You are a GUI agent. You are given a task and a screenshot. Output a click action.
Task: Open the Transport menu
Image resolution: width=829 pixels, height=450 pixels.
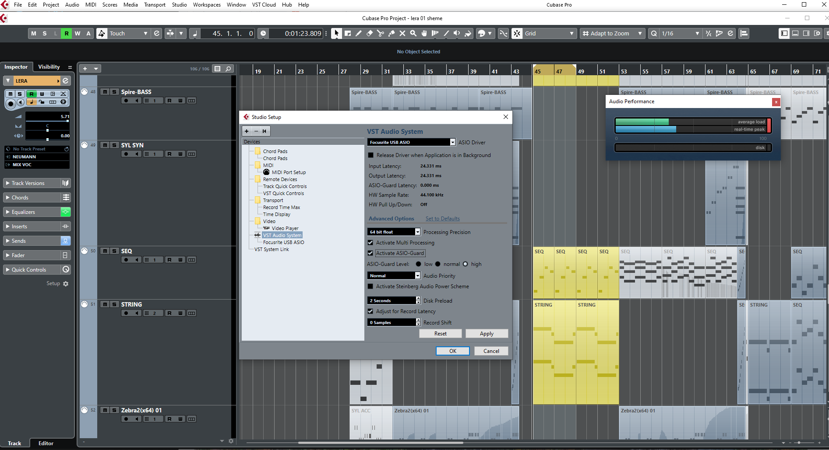tap(155, 5)
